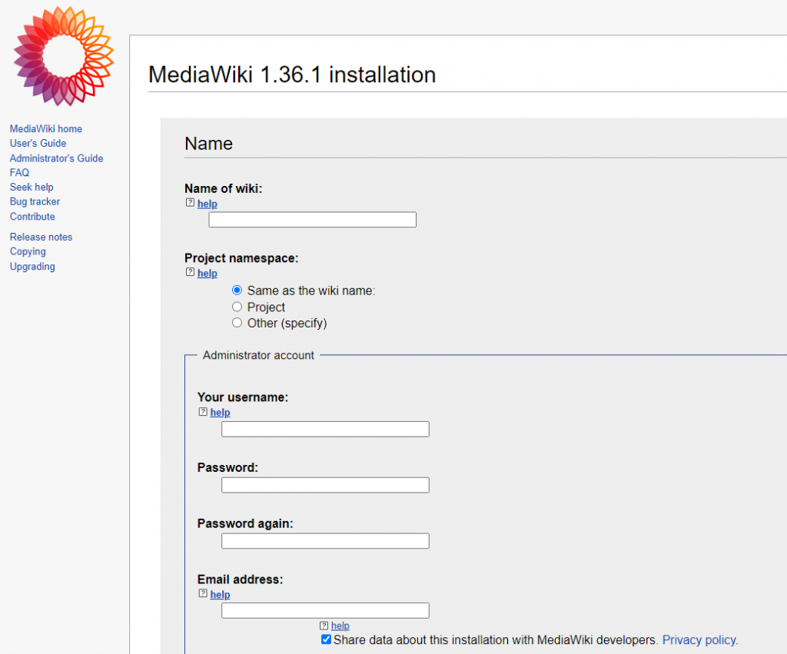Open the FAQ page
Image resolution: width=787 pixels, height=654 pixels.
coord(19,172)
